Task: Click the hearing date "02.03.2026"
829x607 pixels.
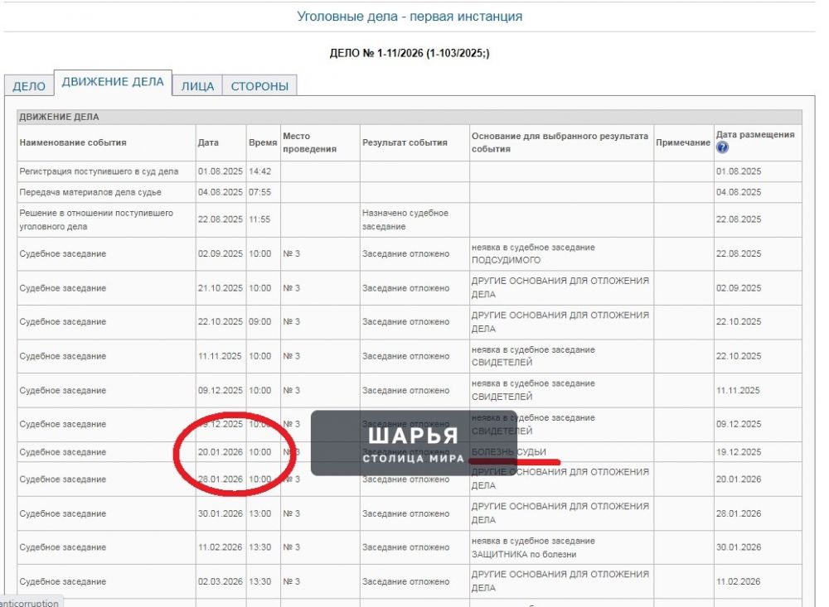Action: [220, 581]
